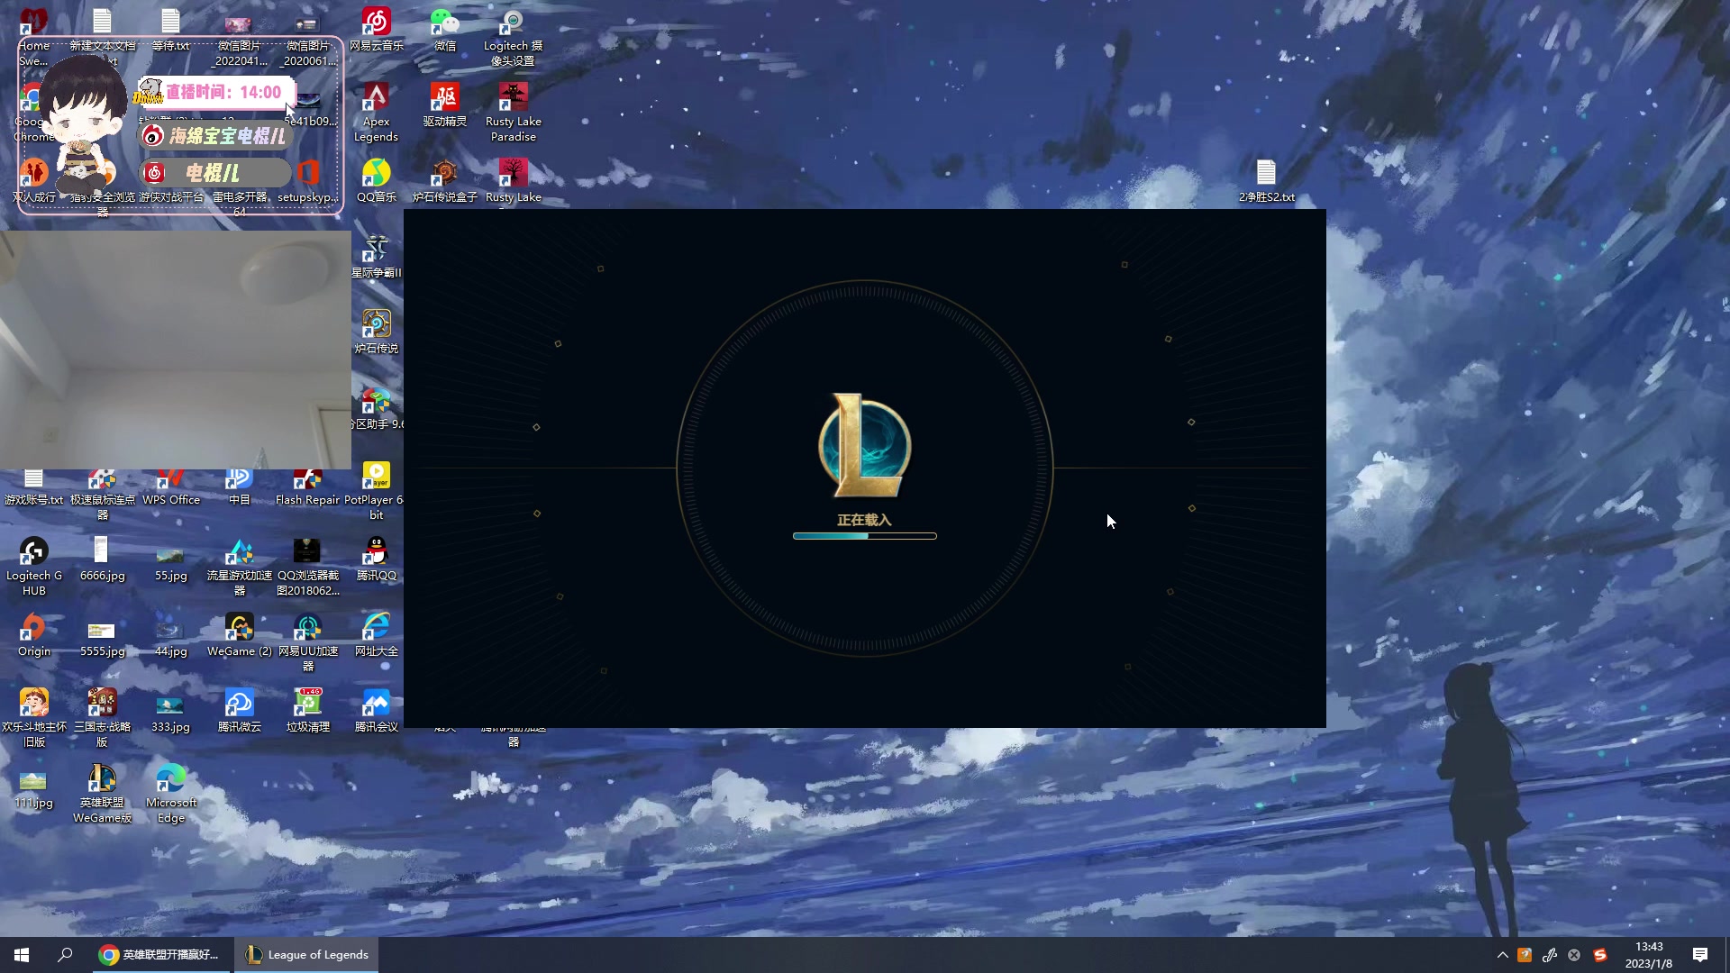Select the QQ浏览器截图2018062... file icon
Image resolution: width=1730 pixels, height=973 pixels.
[x=308, y=567]
